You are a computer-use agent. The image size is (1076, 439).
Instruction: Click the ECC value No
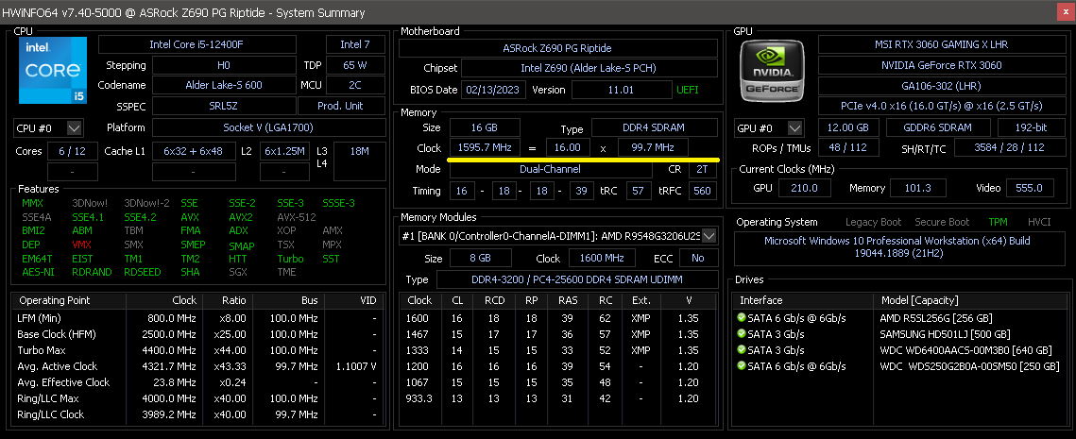click(698, 258)
